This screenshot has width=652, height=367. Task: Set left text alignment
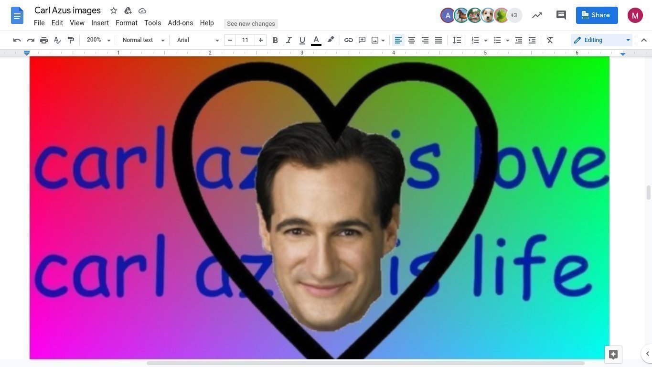tap(398, 40)
